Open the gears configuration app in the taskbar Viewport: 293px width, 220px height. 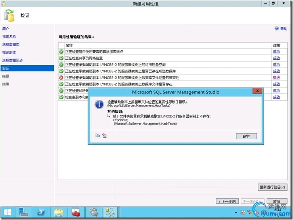94,212
